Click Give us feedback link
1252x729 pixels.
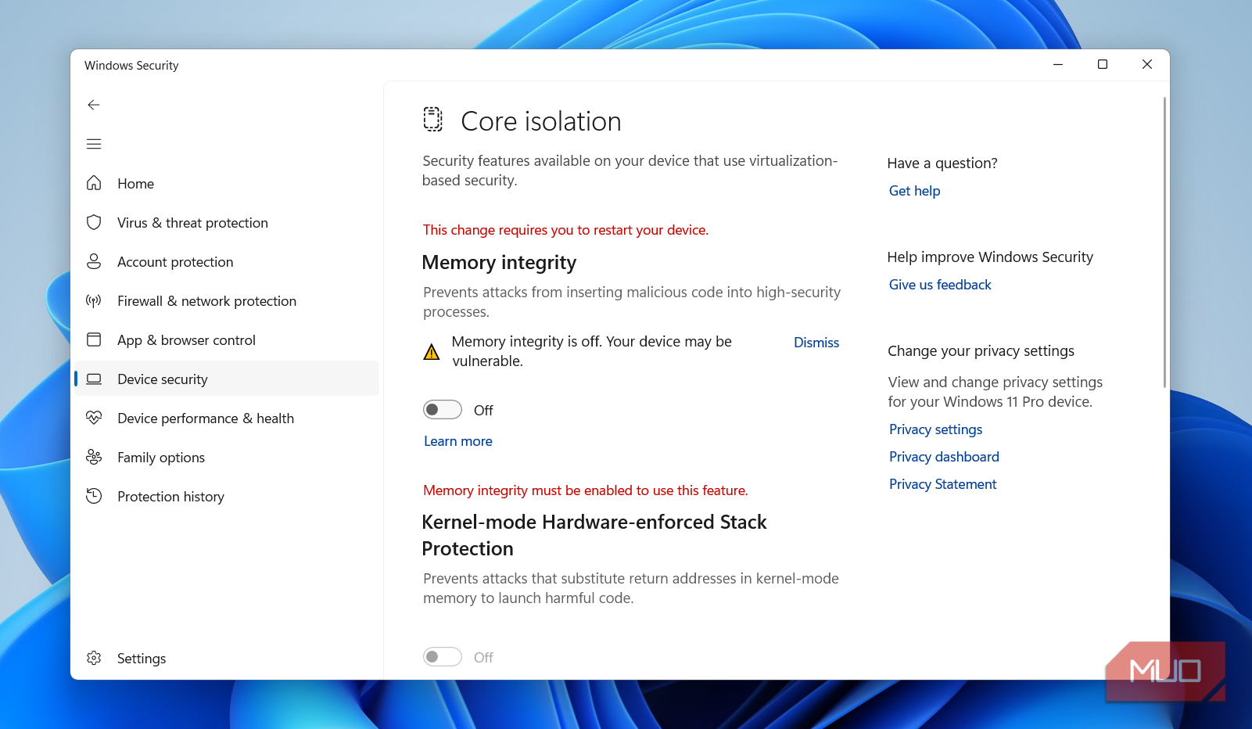939,285
